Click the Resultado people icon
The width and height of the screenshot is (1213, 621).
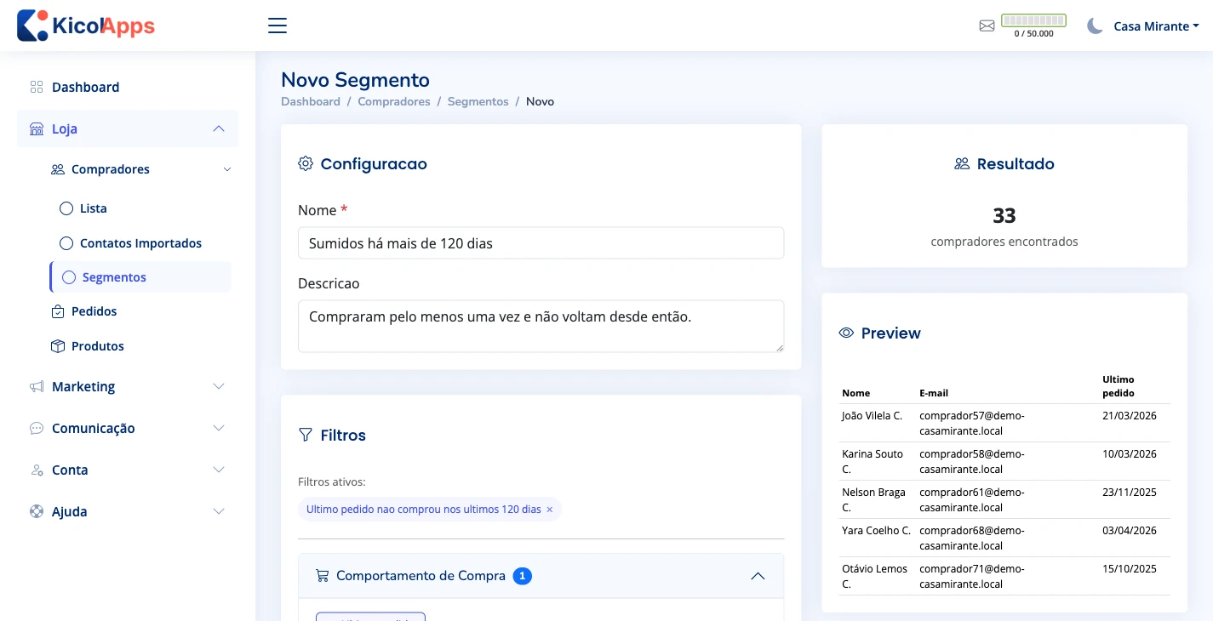(x=962, y=163)
